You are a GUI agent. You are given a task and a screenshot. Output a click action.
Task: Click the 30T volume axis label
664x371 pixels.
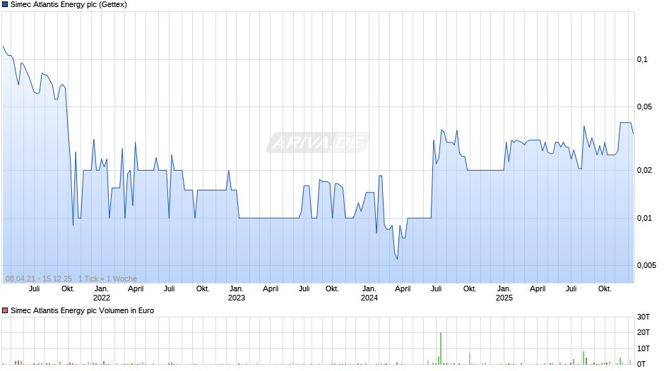(644, 317)
